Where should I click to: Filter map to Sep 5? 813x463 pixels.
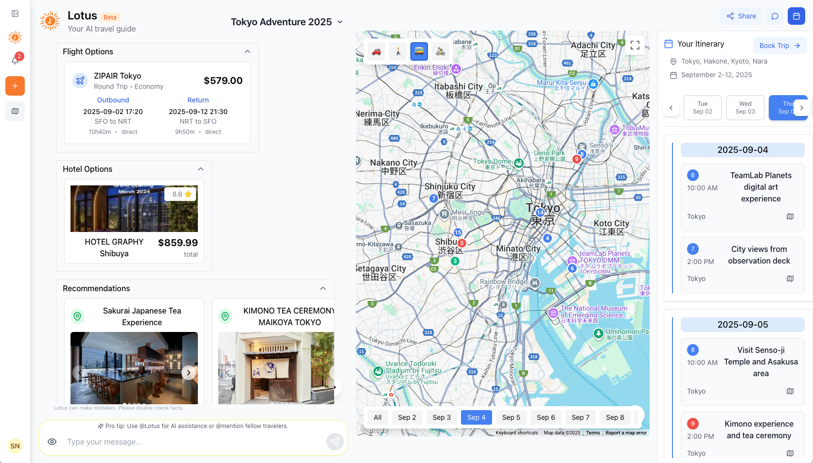511,417
